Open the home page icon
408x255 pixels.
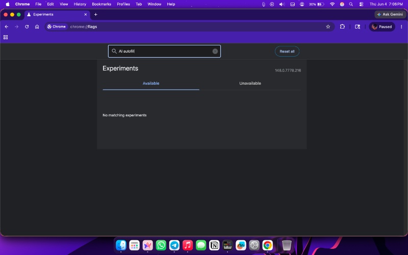tap(37, 27)
